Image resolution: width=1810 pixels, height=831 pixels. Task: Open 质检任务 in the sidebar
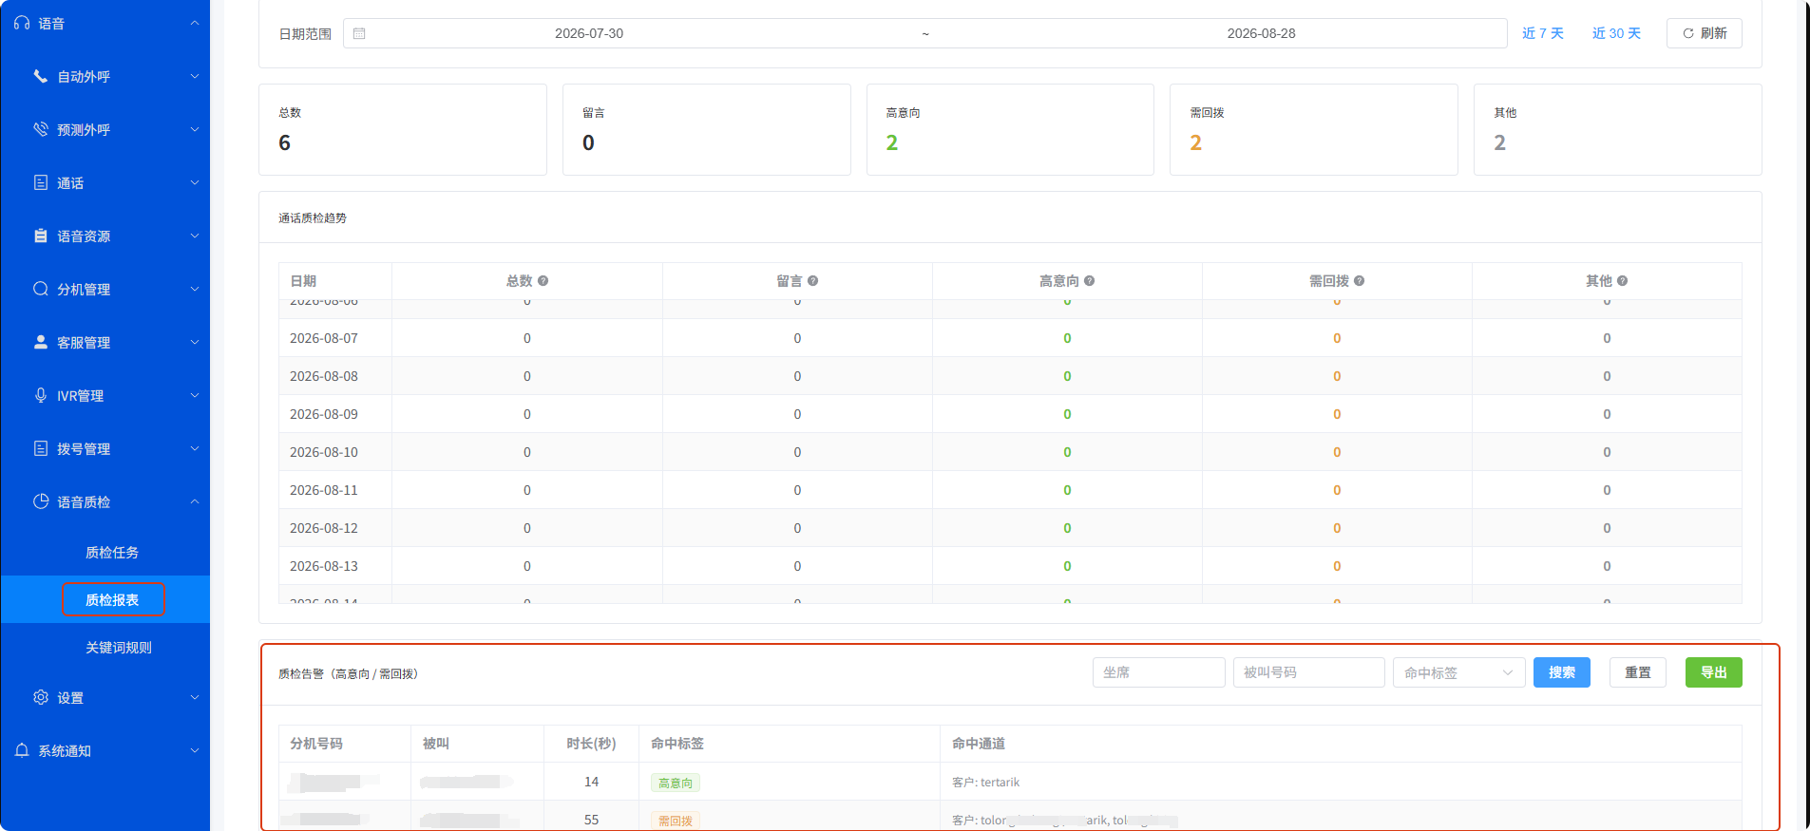112,553
